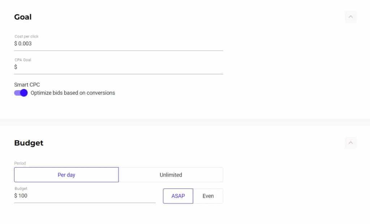Click the dollar sign before 0.003
Screen dimensions: 370x224
click(16, 44)
